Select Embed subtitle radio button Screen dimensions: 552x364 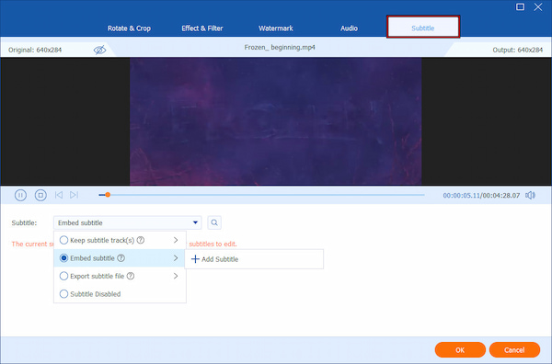63,258
